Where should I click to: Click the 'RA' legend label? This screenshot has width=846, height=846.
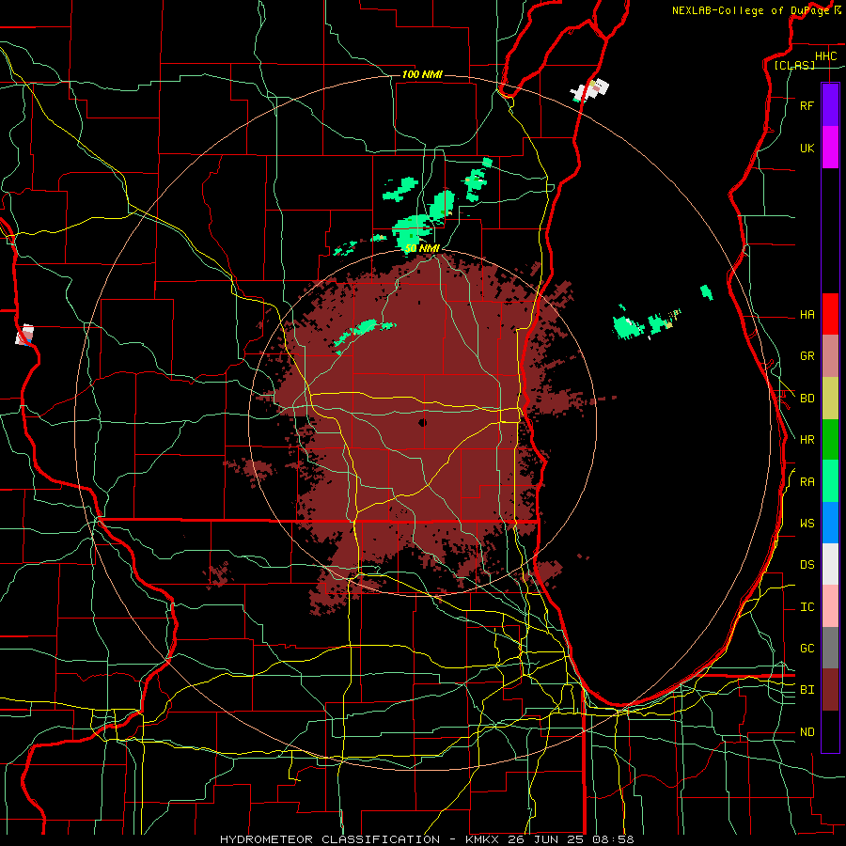tap(807, 482)
